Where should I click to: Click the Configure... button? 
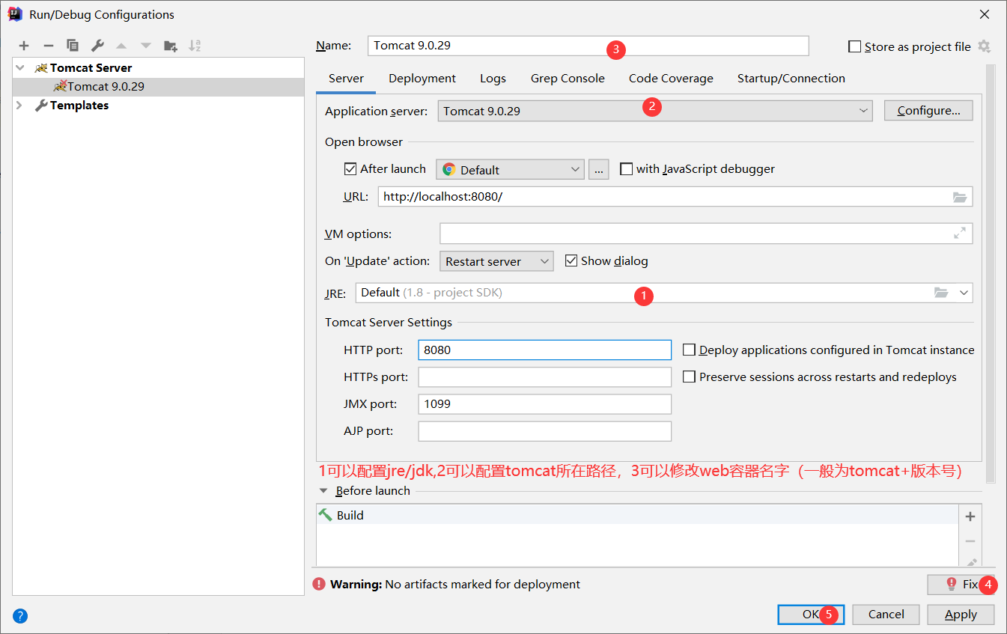(x=928, y=111)
